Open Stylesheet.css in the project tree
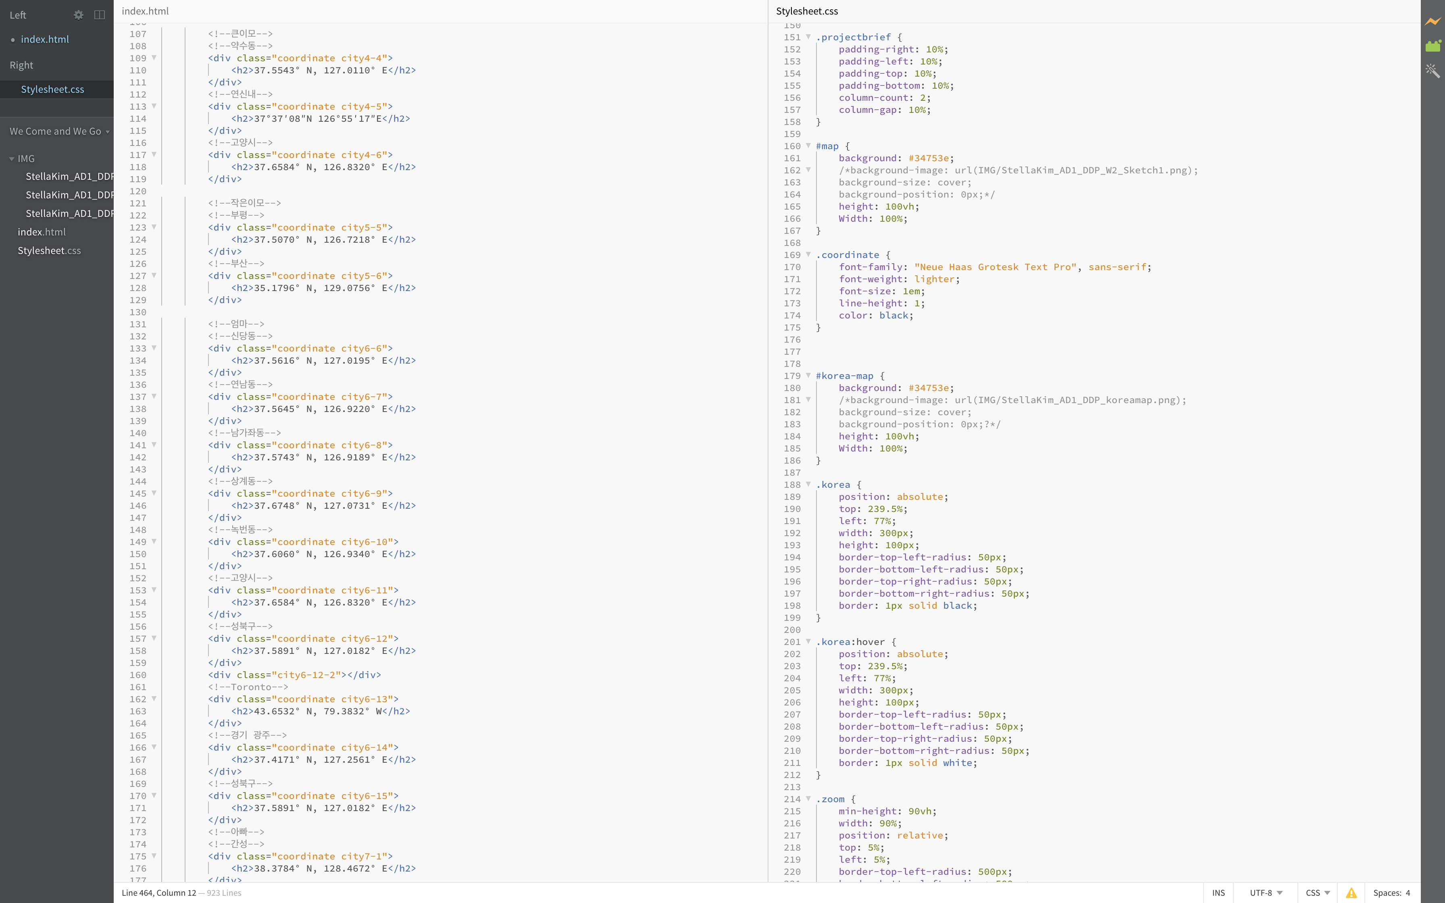 (49, 251)
